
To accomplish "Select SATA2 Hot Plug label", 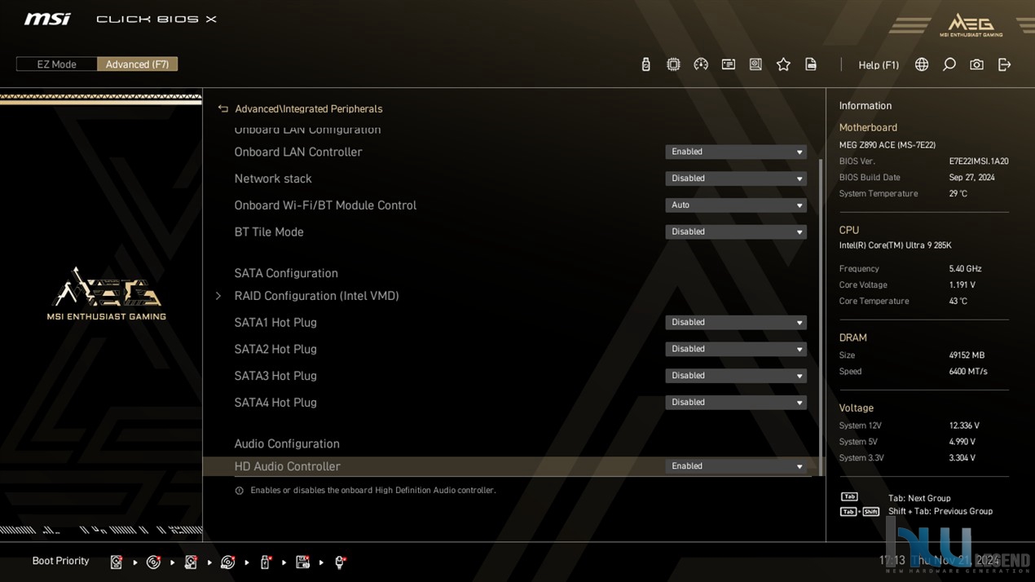I will click(275, 349).
